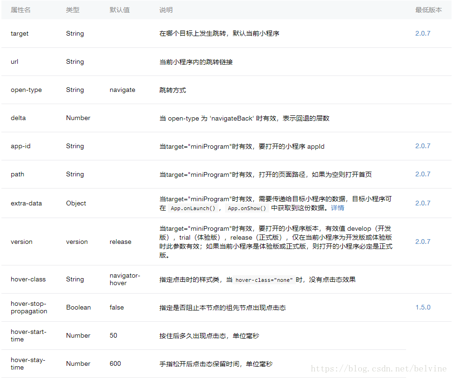The width and height of the screenshot is (452, 378).
Task: Click the url property name
Action: 15,62
